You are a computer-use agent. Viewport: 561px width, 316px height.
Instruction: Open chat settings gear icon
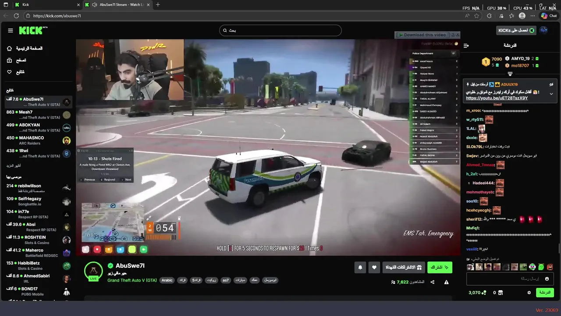pos(529,292)
